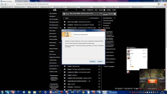
Task: Select 'Популярное' on right panel
Action: point(106,26)
